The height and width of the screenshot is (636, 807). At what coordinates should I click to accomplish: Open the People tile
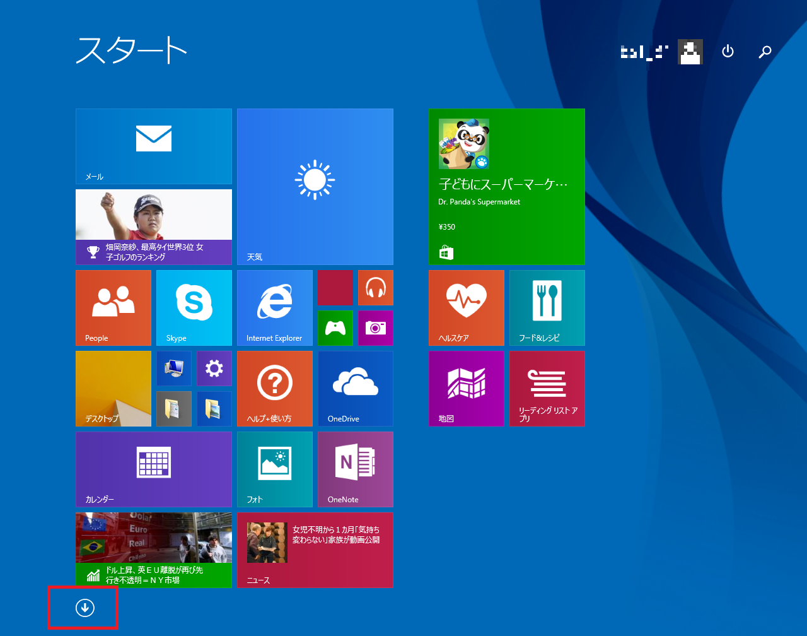(x=113, y=308)
